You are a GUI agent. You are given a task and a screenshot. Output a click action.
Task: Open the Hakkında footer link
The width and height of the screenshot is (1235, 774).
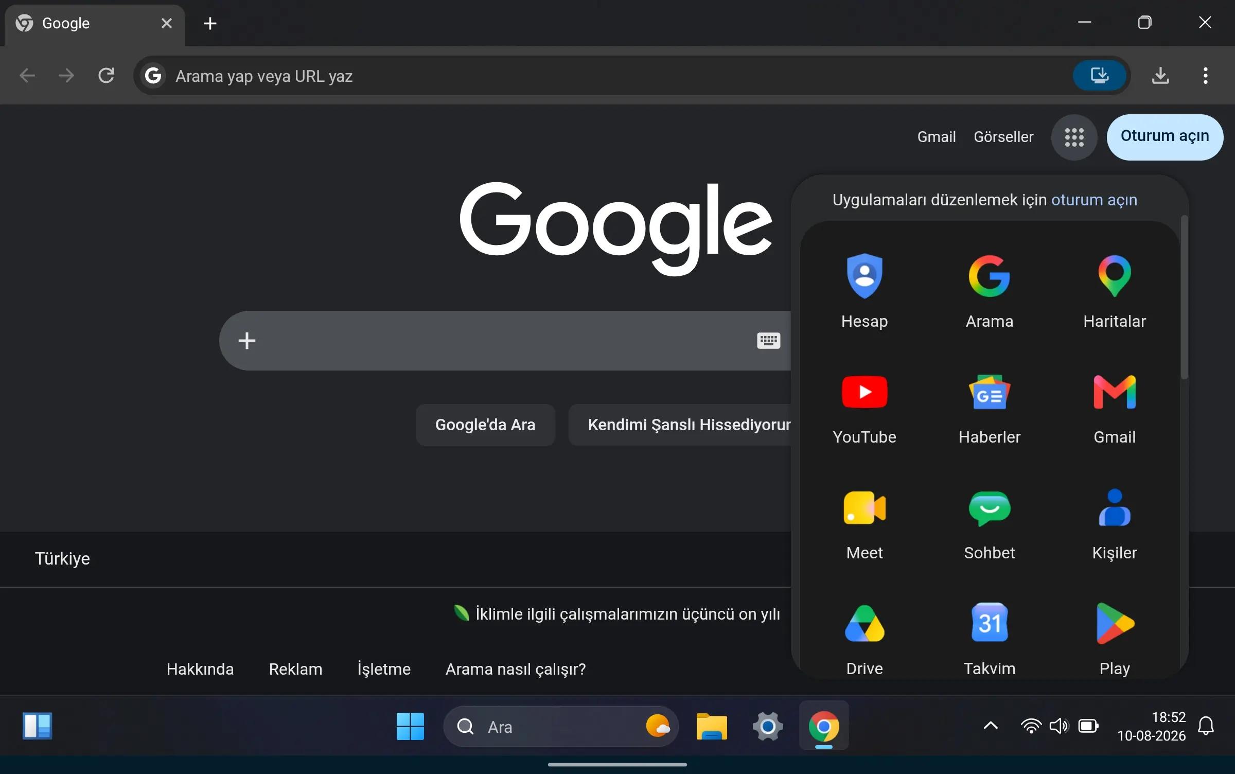pyautogui.click(x=200, y=669)
